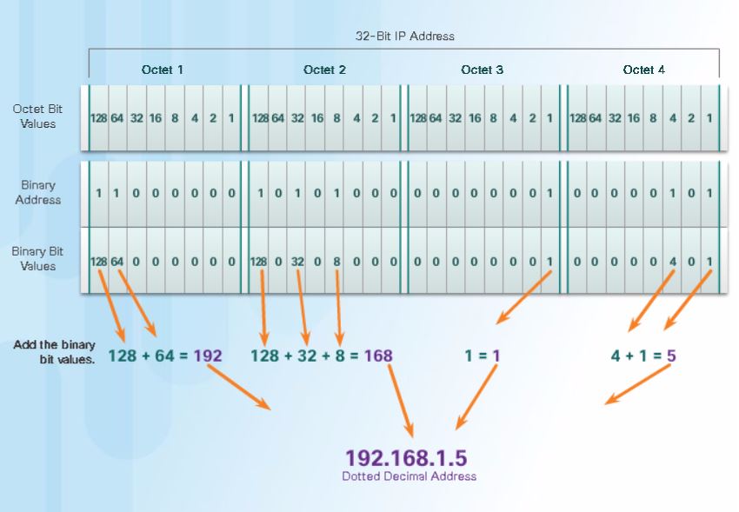Select the Octet 4 header label

(x=644, y=70)
